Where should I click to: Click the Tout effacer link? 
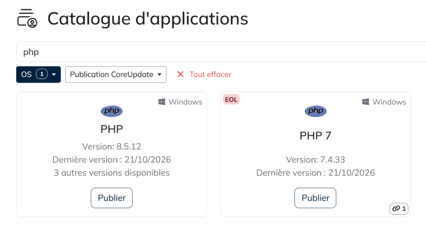click(210, 74)
